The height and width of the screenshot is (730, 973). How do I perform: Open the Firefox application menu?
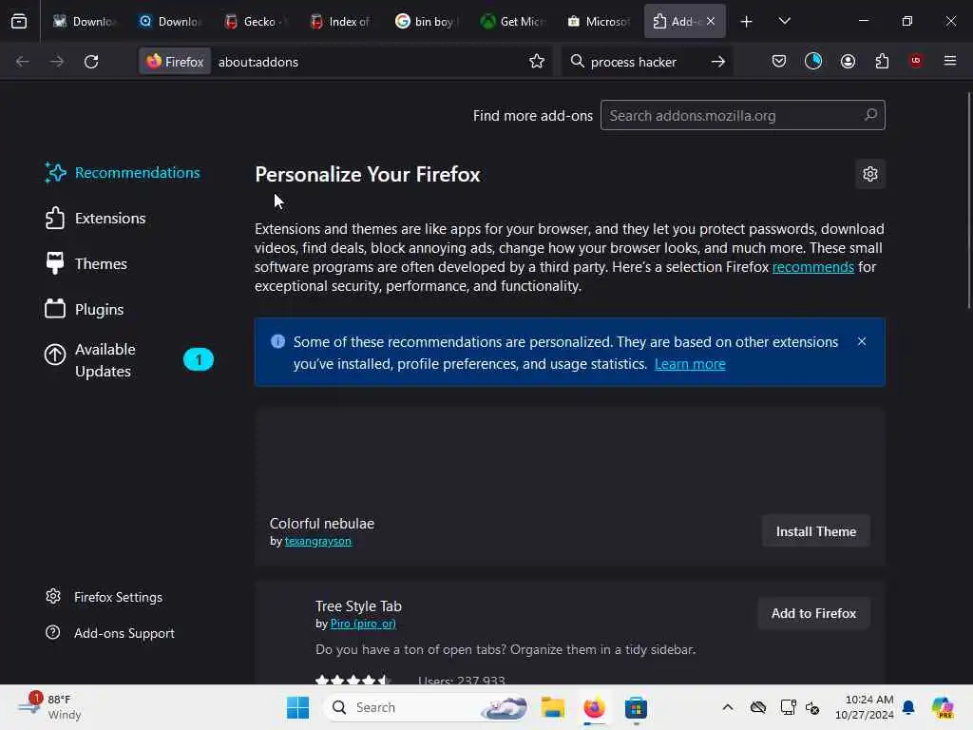click(x=950, y=61)
